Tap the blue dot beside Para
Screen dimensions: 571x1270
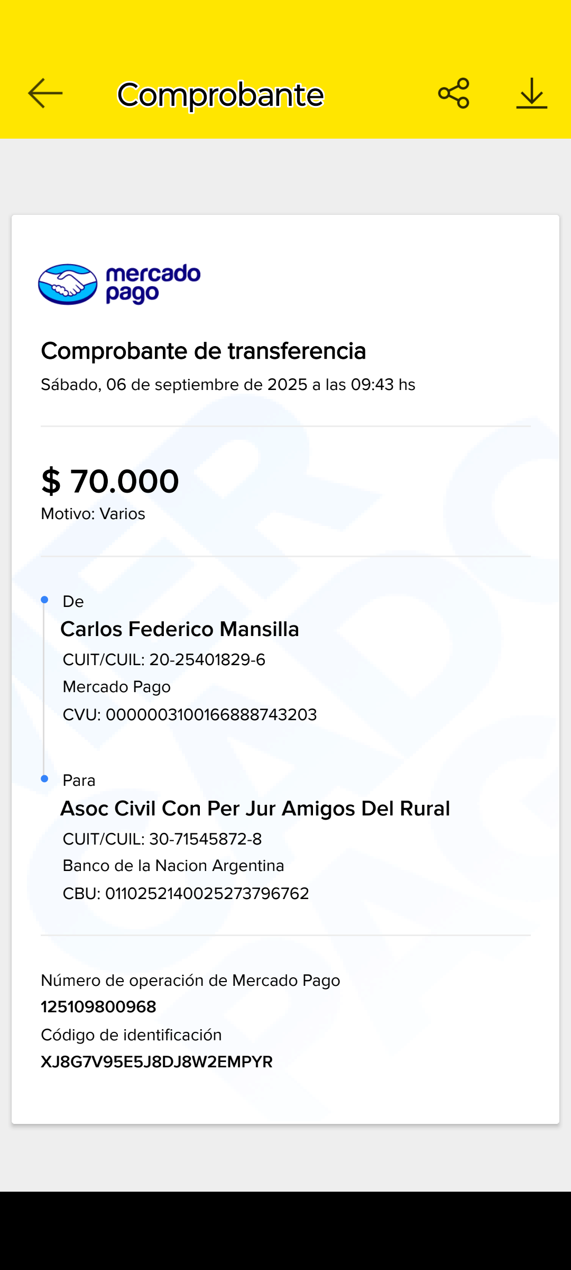(45, 778)
